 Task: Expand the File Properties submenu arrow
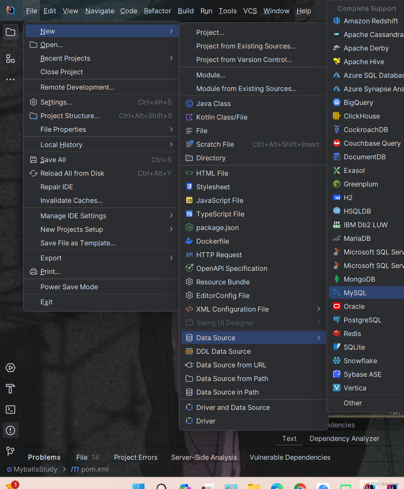click(171, 129)
